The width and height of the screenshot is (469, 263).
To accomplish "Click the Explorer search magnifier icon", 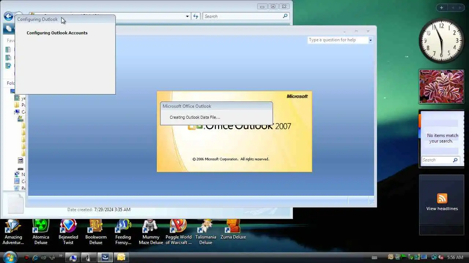I will 285,16.
